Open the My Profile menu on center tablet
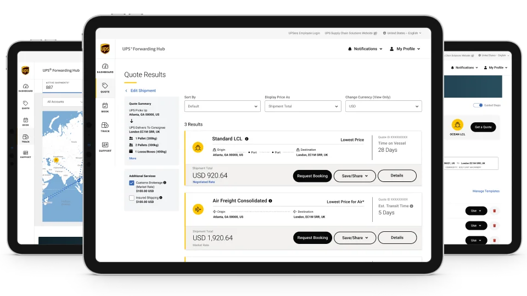This screenshot has height=296, width=527. 405,49
